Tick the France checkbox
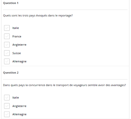The image size is (131, 119). (x=7, y=36)
